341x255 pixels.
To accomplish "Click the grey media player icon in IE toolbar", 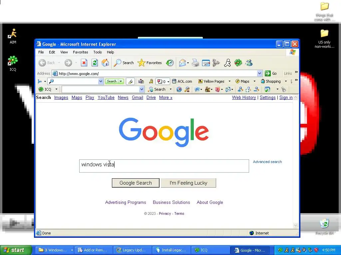I will pyautogui.click(x=216, y=63).
